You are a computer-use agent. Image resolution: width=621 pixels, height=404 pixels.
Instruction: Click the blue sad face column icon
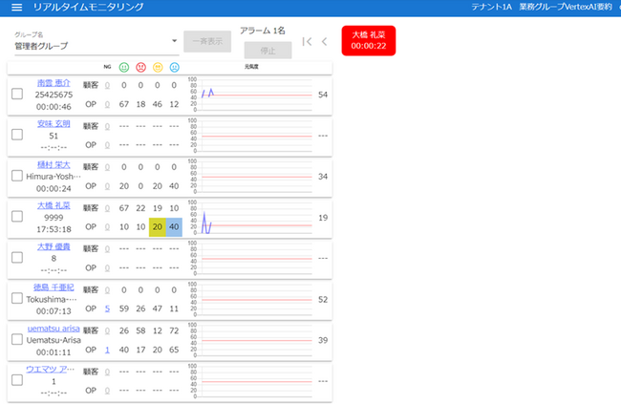[174, 68]
